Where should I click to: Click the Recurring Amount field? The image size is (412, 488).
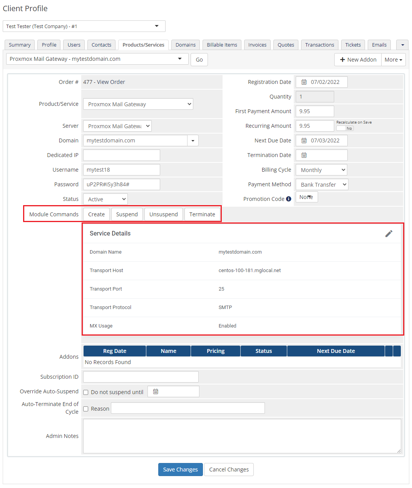click(x=315, y=126)
